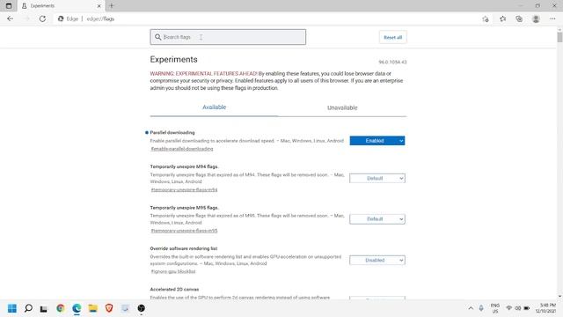Open the Temporarily unexpire M95 flags dropdown

(377, 219)
